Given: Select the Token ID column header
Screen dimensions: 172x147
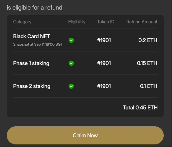Looking at the screenshot, I should click(x=106, y=22).
